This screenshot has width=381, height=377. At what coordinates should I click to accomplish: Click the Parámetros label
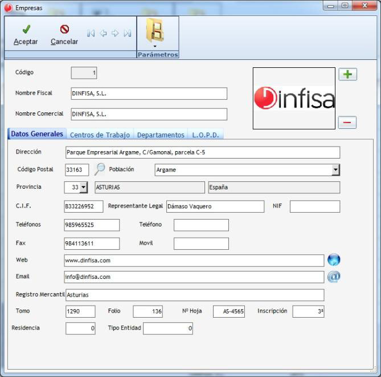pos(158,55)
